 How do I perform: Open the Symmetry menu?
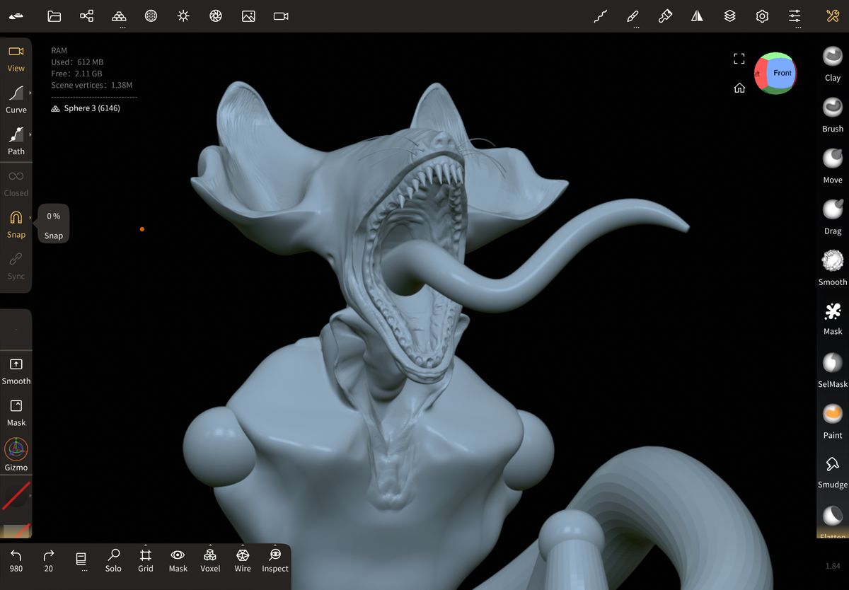tap(698, 16)
